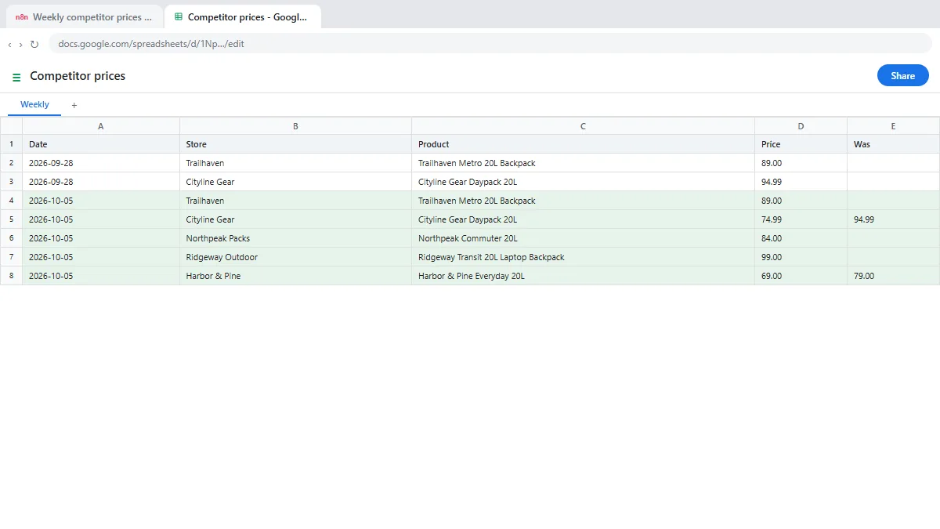Go back with the browser back arrow
Image resolution: width=940 pixels, height=529 pixels.
(9, 45)
